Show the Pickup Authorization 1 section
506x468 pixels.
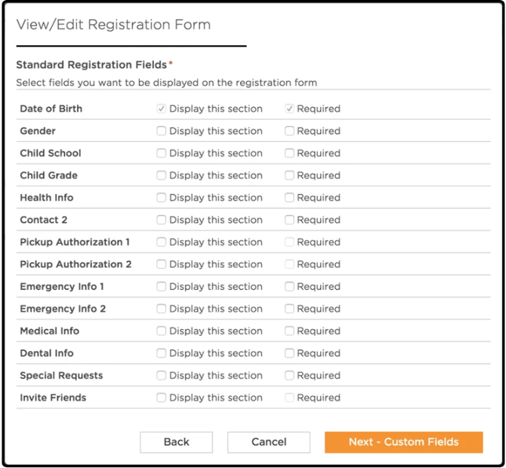point(162,242)
